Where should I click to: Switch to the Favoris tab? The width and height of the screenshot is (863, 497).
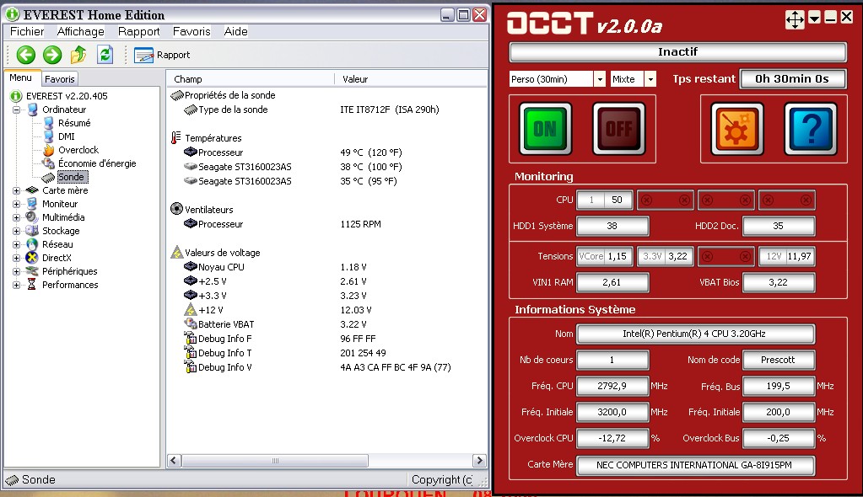[x=59, y=79]
